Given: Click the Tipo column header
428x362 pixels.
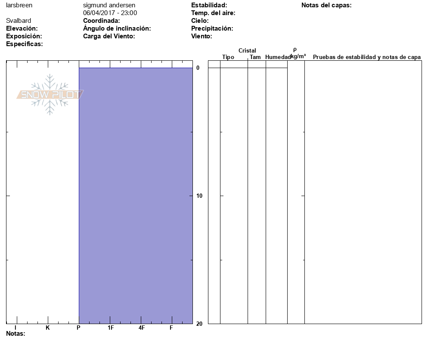Looking at the screenshot, I should (x=228, y=57).
